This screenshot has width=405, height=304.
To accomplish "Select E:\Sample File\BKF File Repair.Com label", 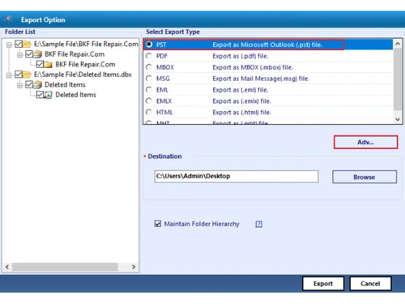I will tap(86, 44).
